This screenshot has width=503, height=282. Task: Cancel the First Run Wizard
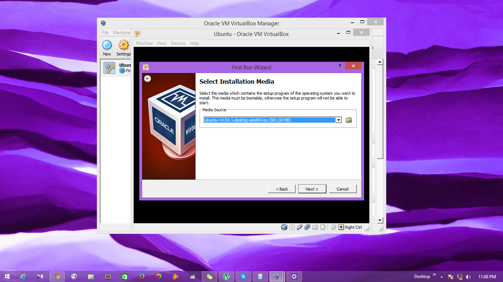coord(342,189)
